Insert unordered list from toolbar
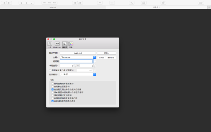211x132 pixels. 75,3
